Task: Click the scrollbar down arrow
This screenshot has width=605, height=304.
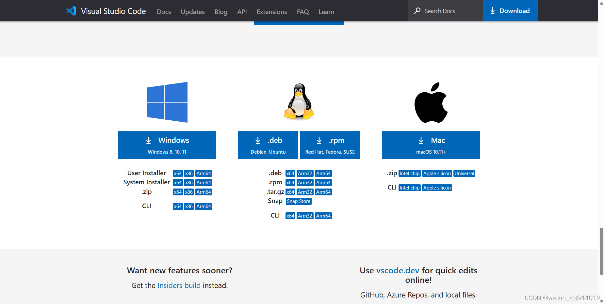Action: click(x=601, y=301)
